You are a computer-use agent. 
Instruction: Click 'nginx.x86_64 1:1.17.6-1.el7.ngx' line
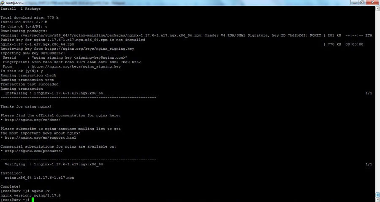coord(40,178)
